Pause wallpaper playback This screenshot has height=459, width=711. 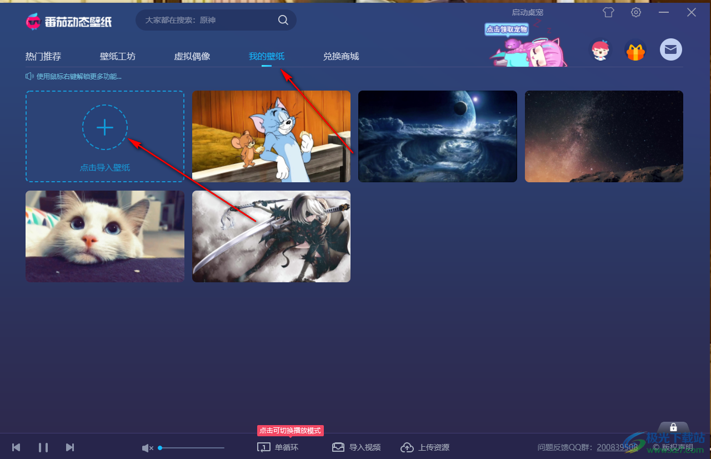43,447
